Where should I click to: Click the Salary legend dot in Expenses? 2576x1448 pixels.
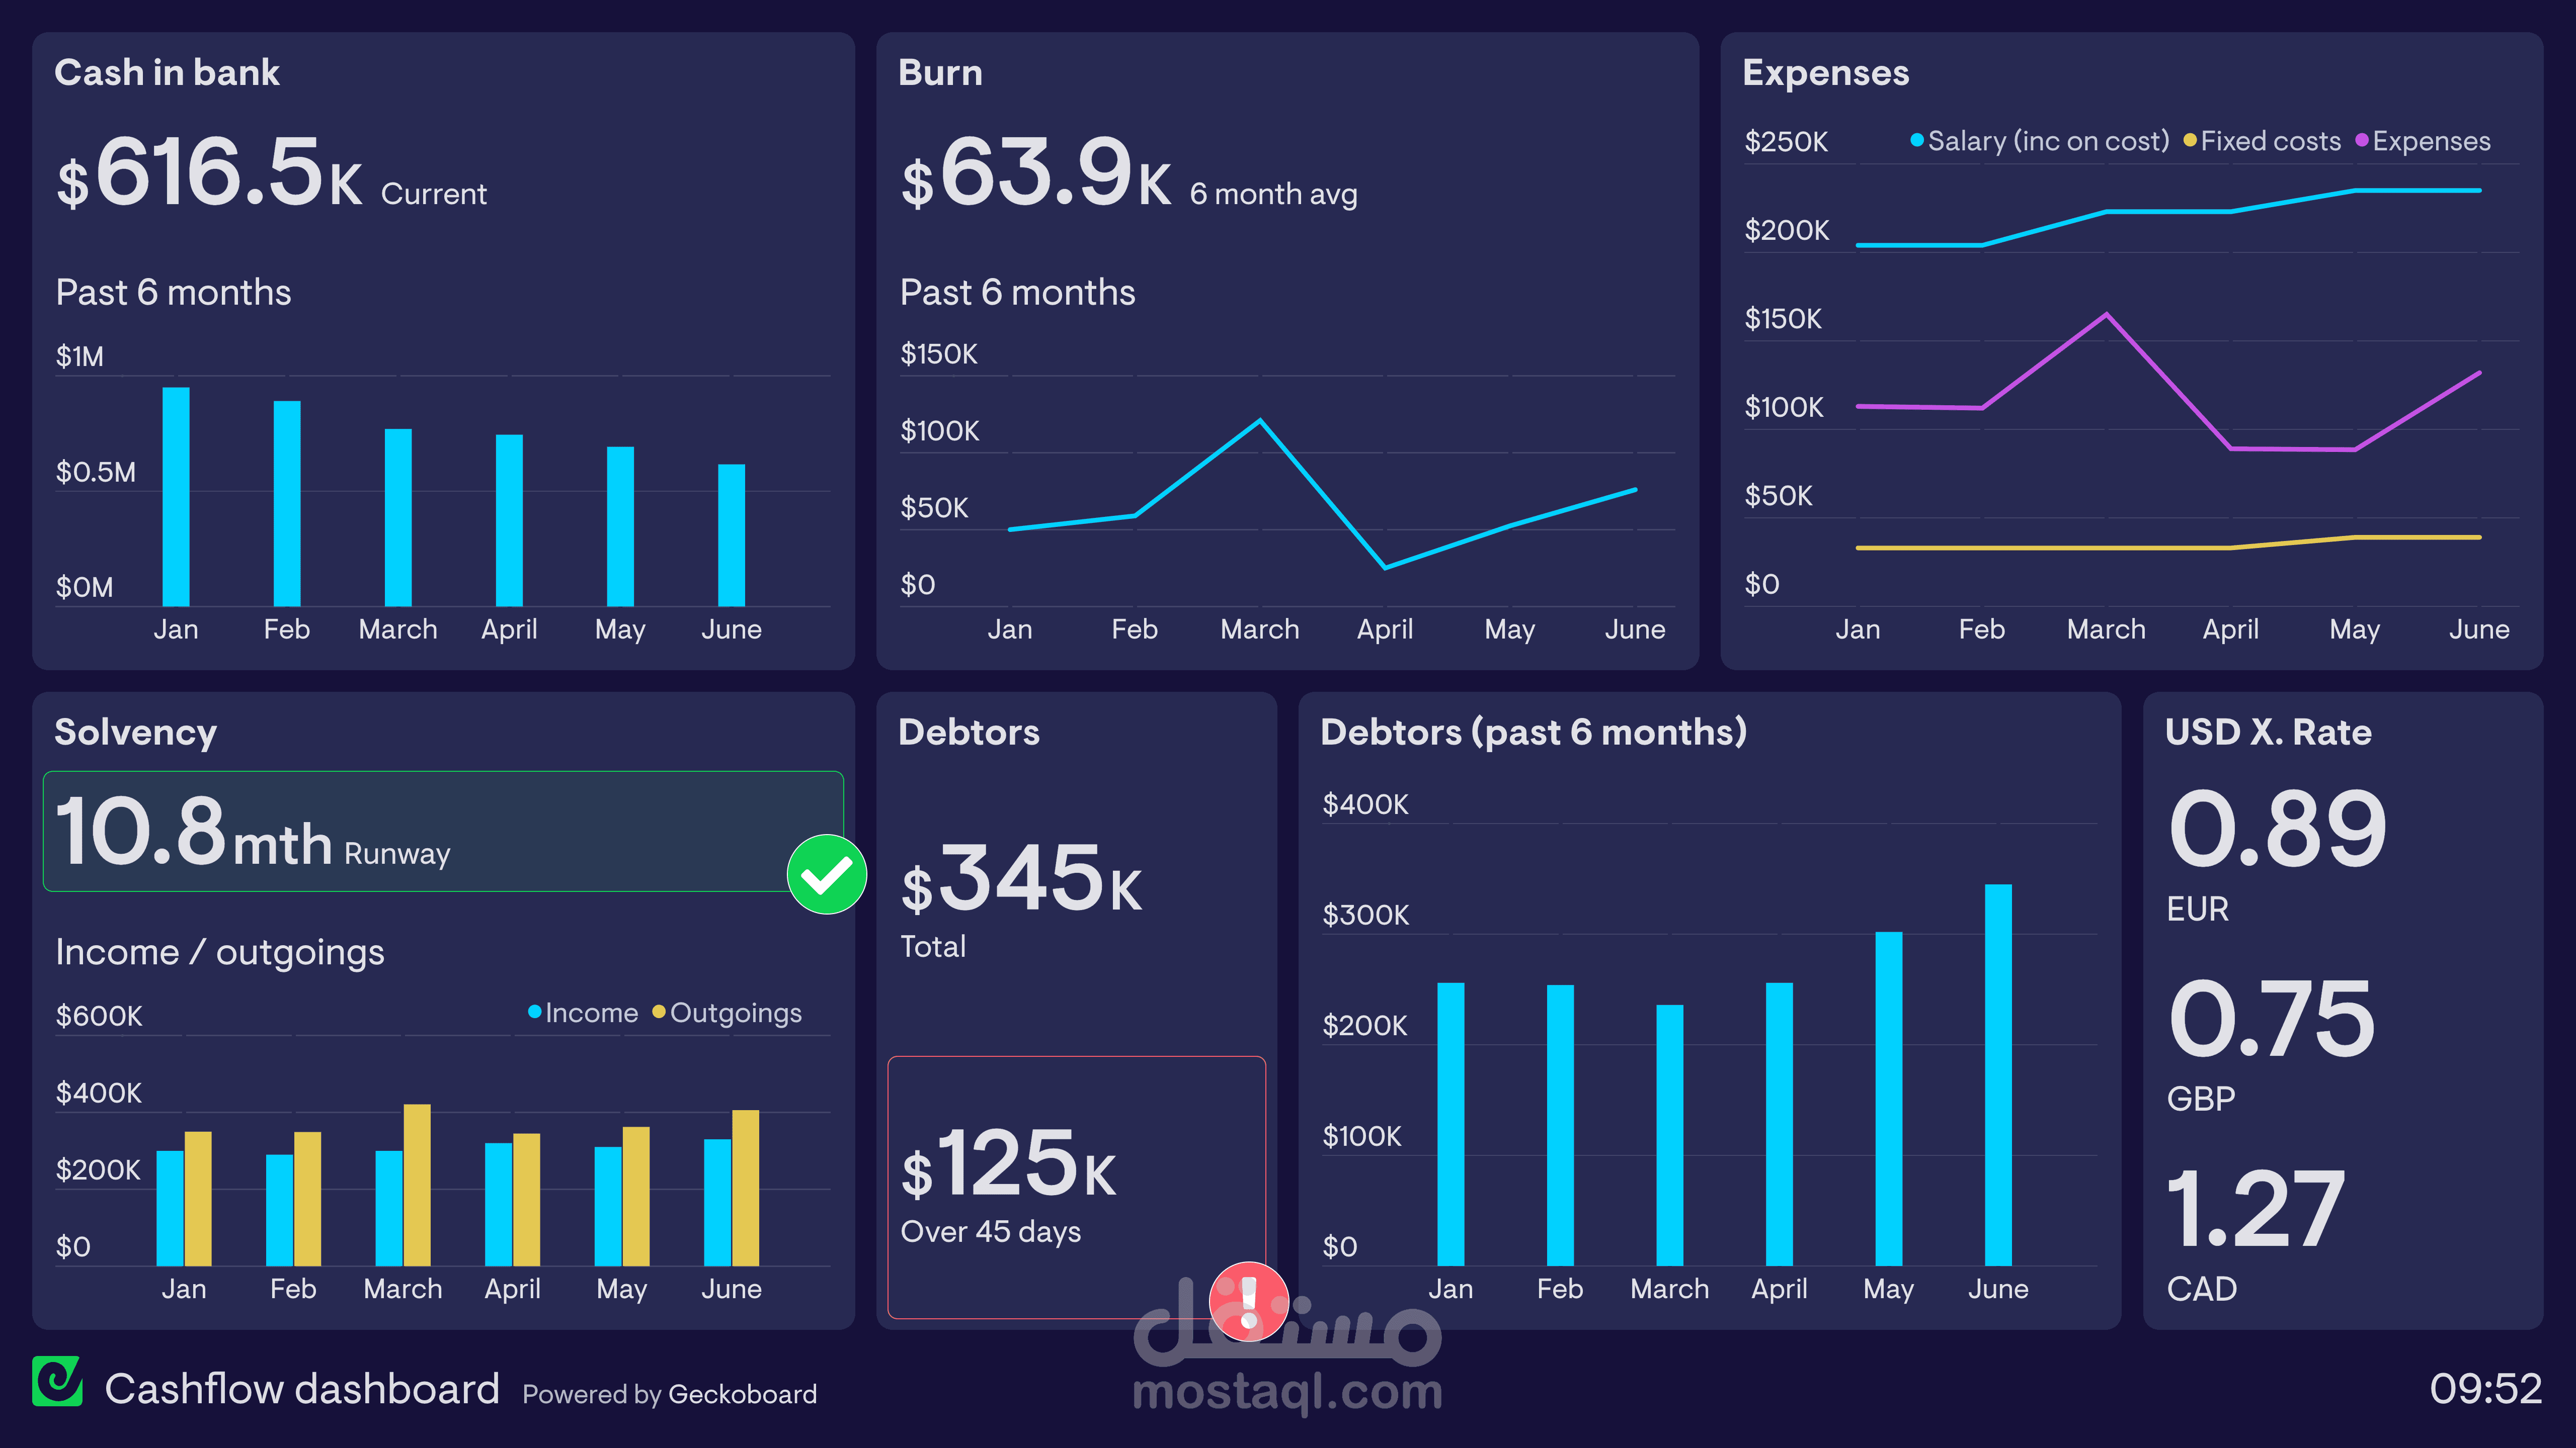click(x=1917, y=140)
